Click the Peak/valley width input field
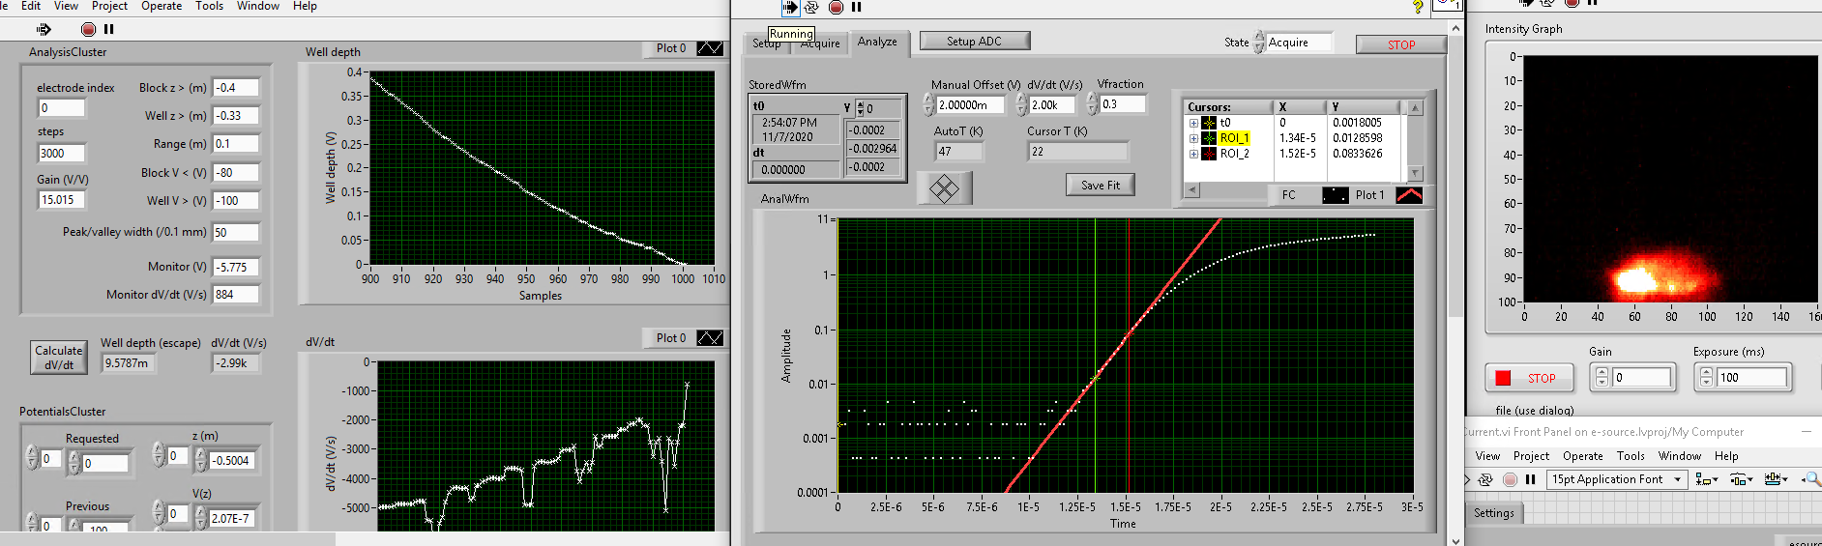1822x546 pixels. click(x=235, y=233)
